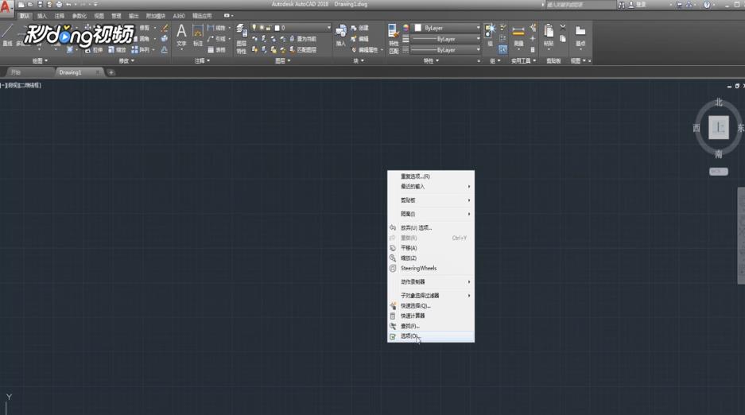This screenshot has height=415, width=745.
Task: Click the Paste (粘贴) clipboard icon
Action: pyautogui.click(x=549, y=36)
